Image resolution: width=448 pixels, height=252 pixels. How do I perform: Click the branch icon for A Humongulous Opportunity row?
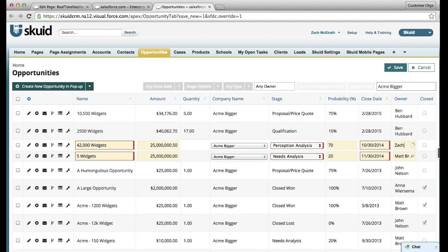point(52,170)
